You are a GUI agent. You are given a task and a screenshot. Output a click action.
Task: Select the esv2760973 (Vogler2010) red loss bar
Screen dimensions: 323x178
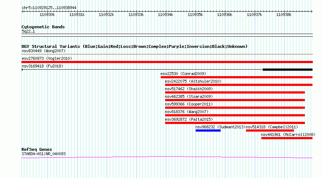[167, 62]
